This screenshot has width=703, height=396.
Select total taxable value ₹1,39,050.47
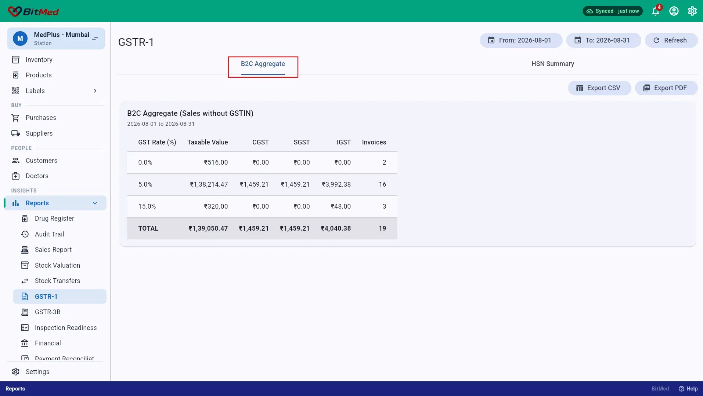pyautogui.click(x=208, y=228)
